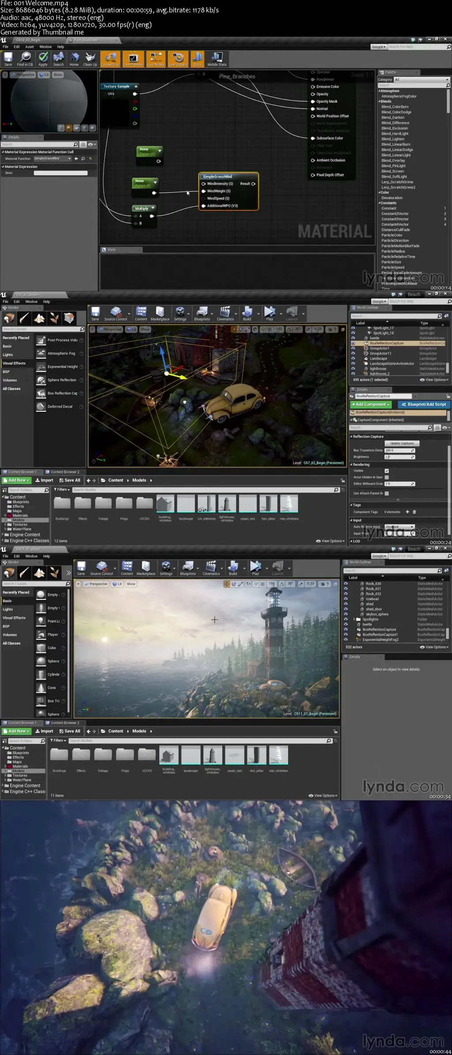Image resolution: width=452 pixels, height=1055 pixels.
Task: Toggle the Actor Hidden In Game checkbox
Action: [x=387, y=477]
